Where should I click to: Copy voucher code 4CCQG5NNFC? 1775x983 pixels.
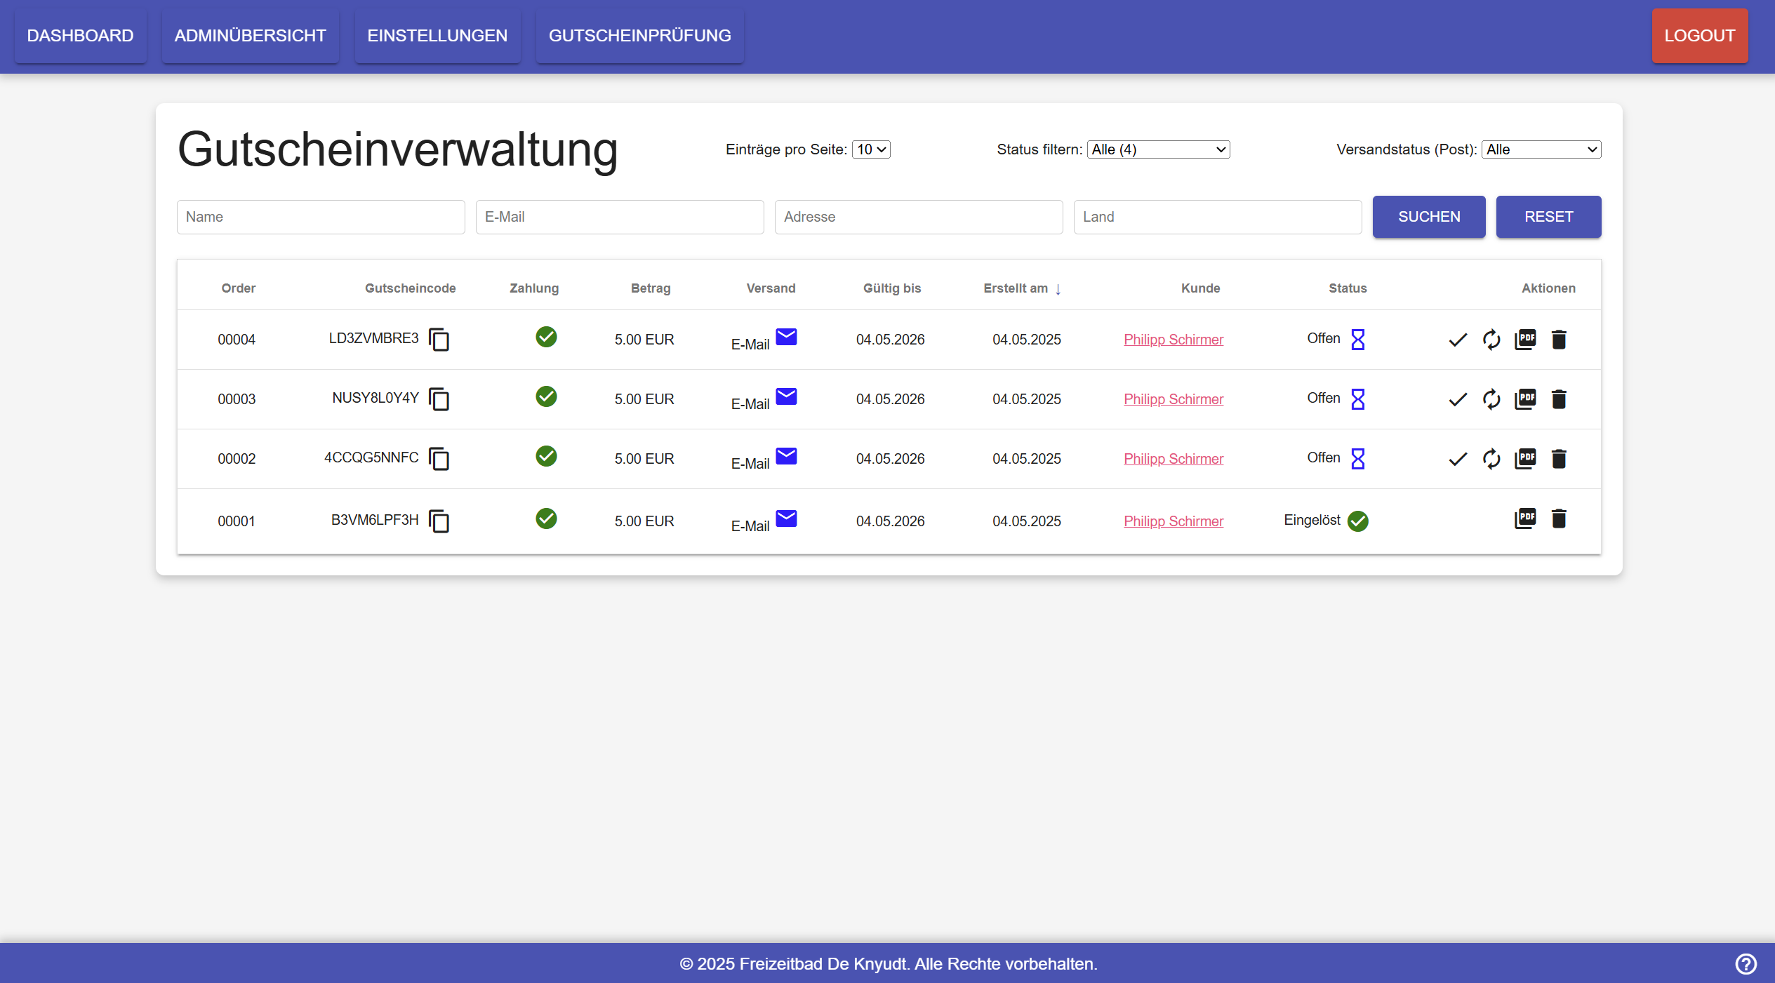(x=439, y=460)
